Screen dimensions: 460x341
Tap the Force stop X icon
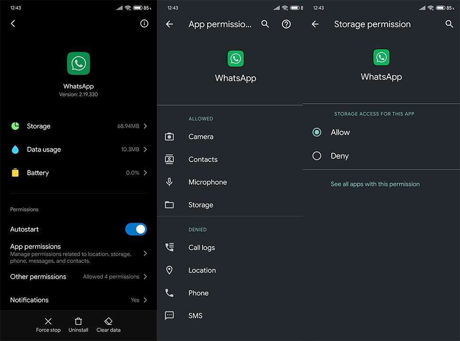pyautogui.click(x=48, y=321)
